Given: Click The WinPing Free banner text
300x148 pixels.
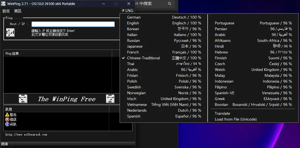Looking at the screenshot, I should (67, 99).
